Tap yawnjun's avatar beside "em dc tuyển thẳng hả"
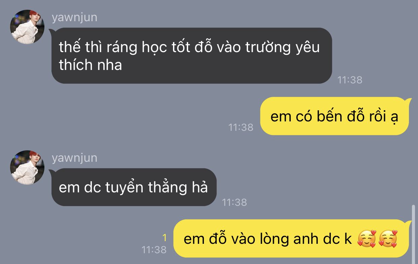 [x=27, y=167]
